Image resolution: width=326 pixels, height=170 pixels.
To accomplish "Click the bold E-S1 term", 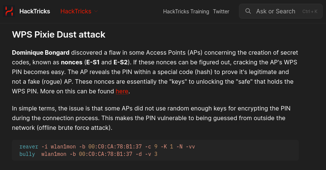I will pyautogui.click(x=93, y=62).
